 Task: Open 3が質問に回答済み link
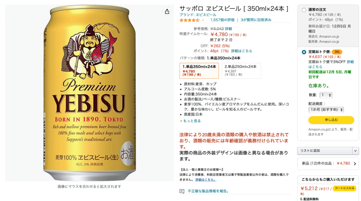(x=256, y=20)
